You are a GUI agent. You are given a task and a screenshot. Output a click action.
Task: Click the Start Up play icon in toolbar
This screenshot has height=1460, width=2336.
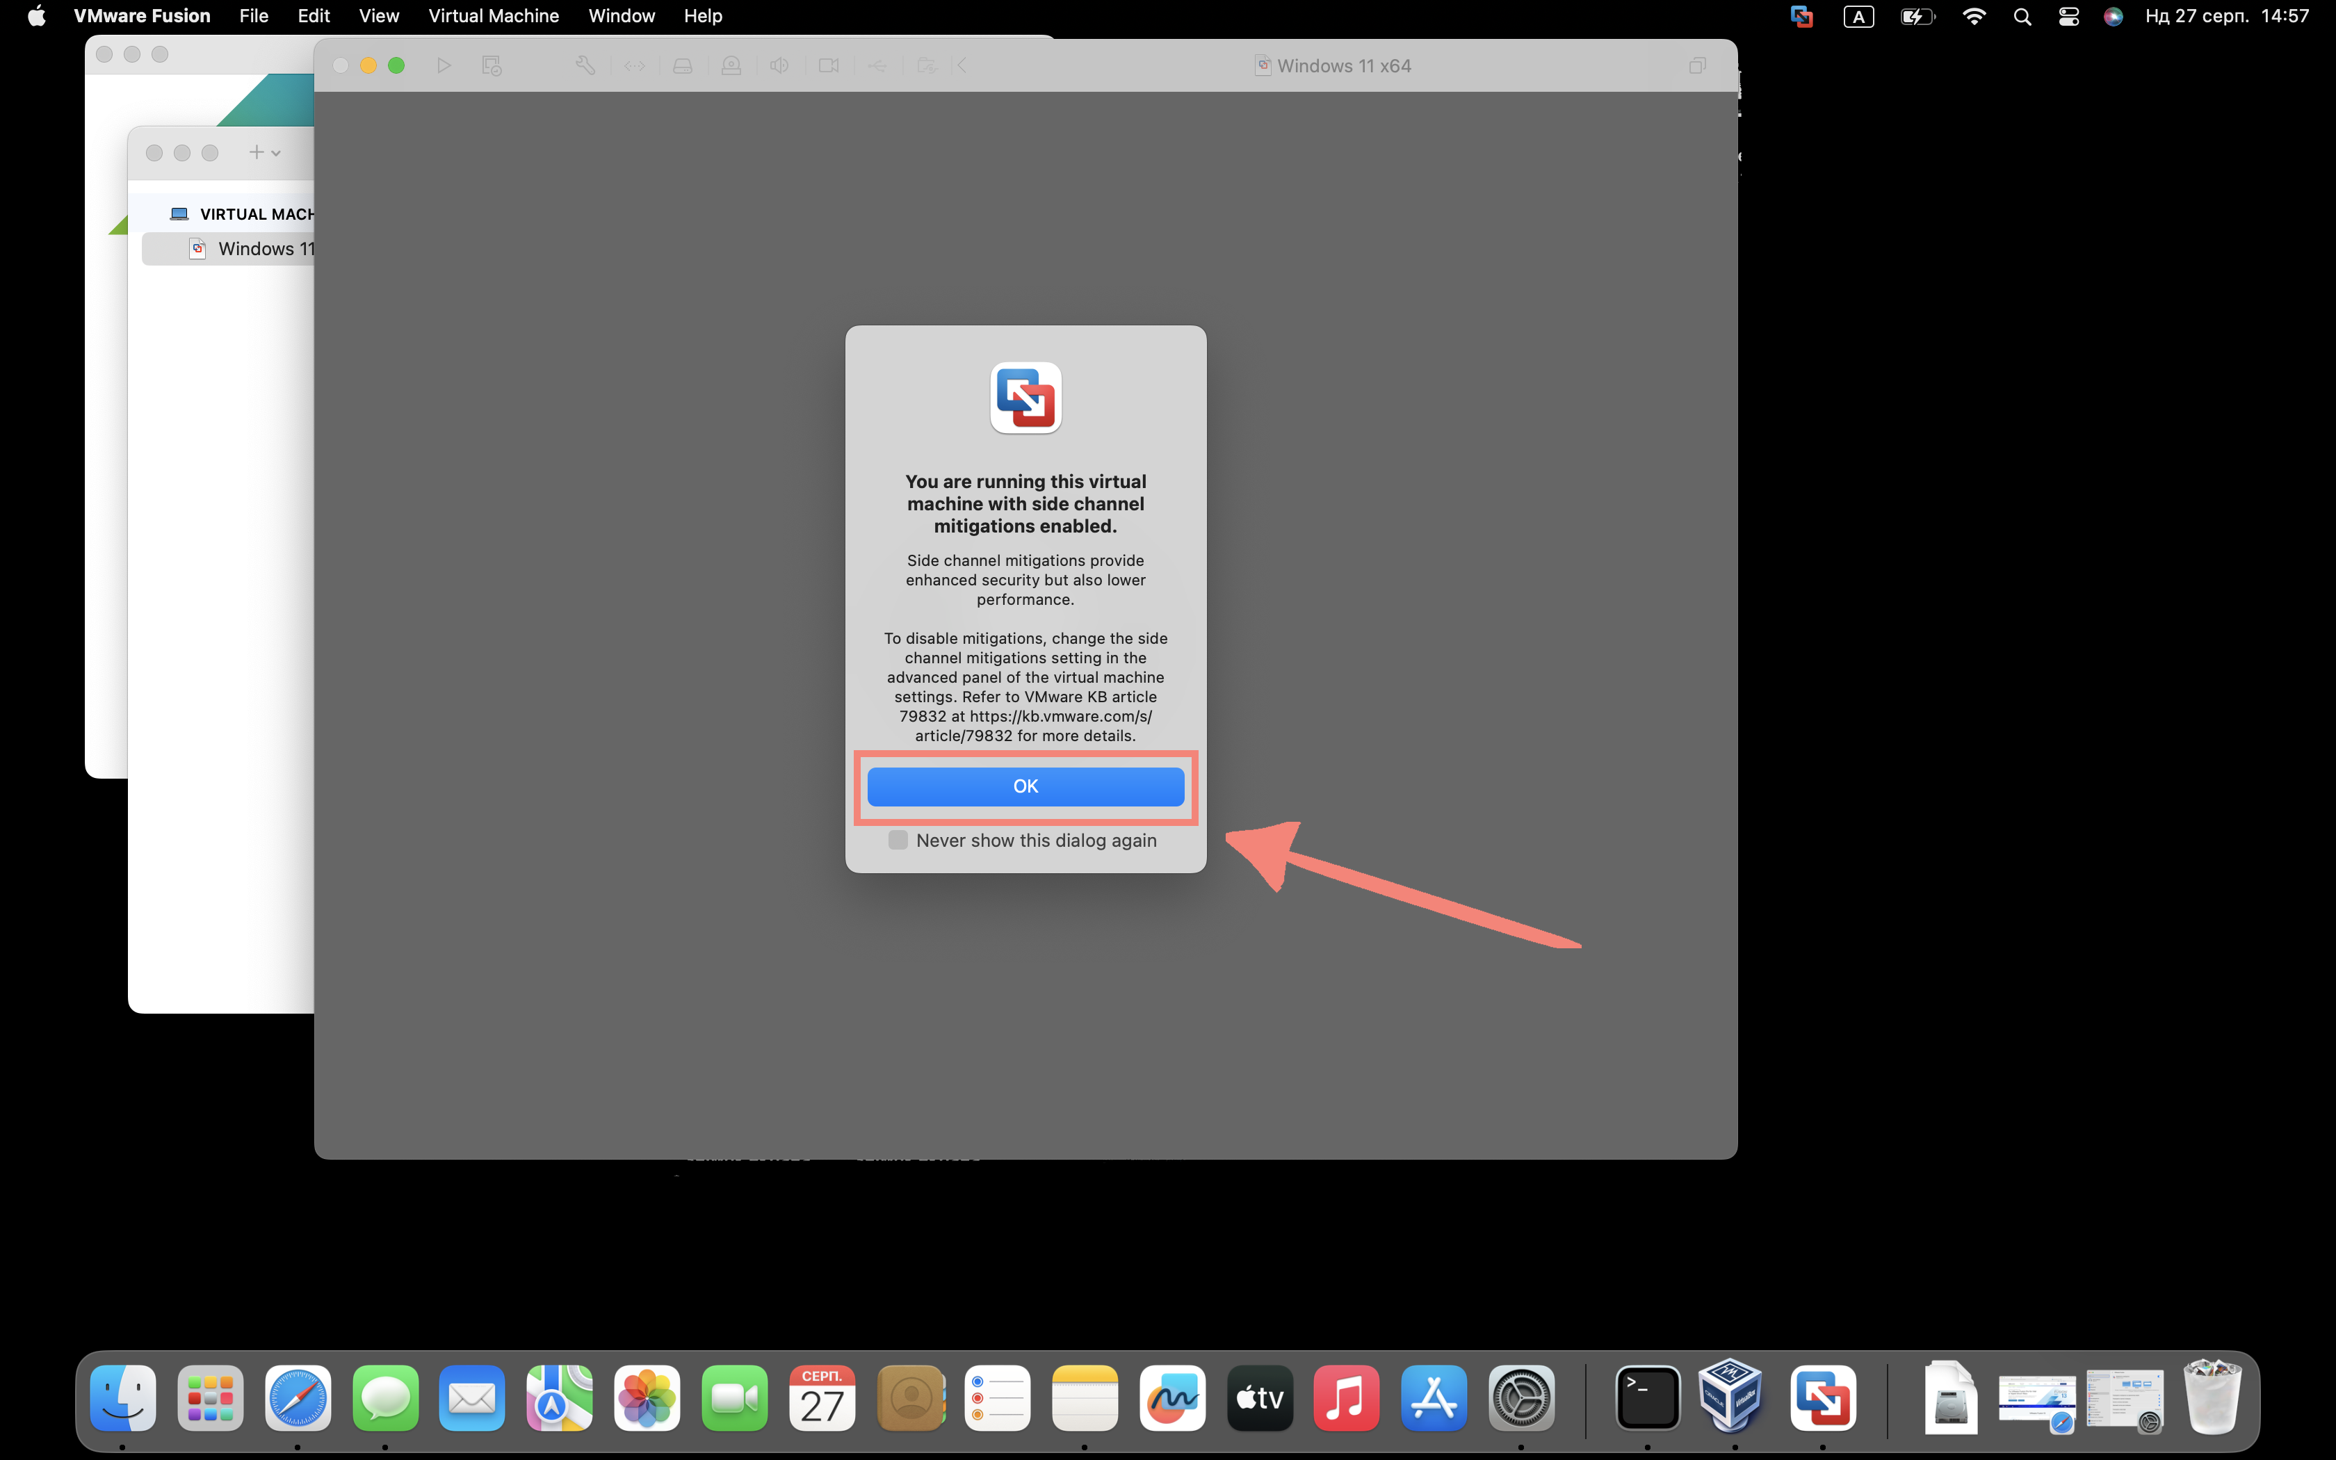pyautogui.click(x=444, y=65)
